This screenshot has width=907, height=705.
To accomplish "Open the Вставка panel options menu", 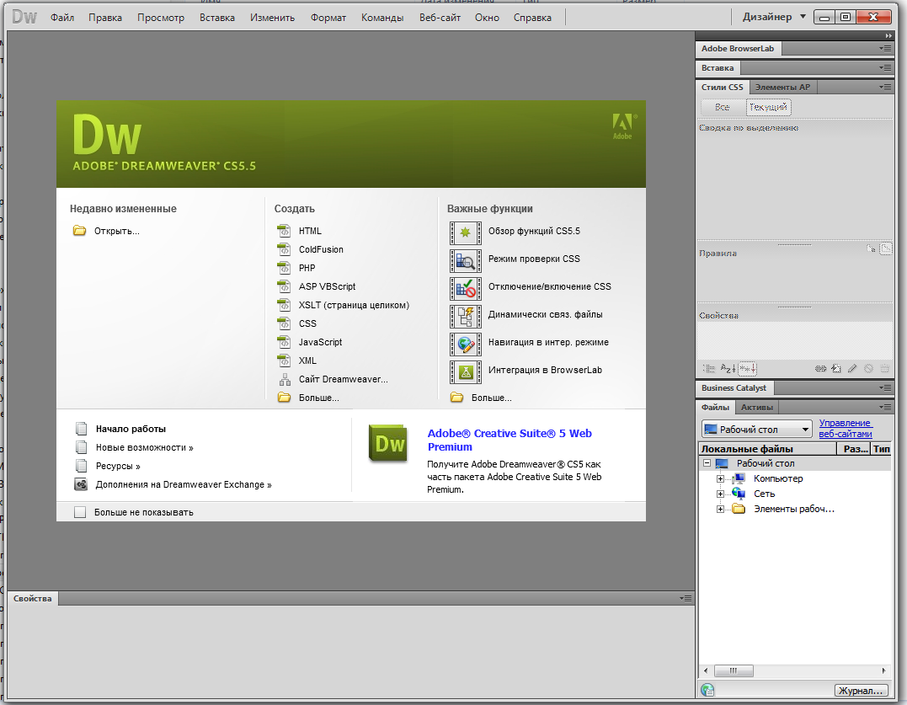I will pyautogui.click(x=885, y=67).
